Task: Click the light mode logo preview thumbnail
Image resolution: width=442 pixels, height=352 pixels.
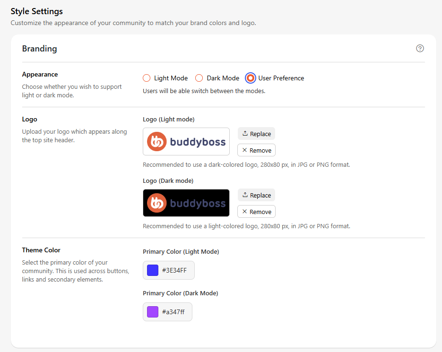Action: tap(186, 141)
